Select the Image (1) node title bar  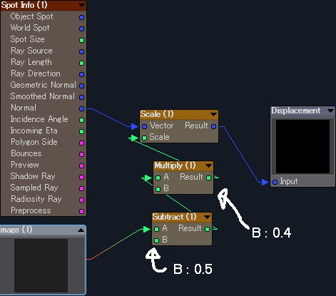pyautogui.click(x=43, y=230)
